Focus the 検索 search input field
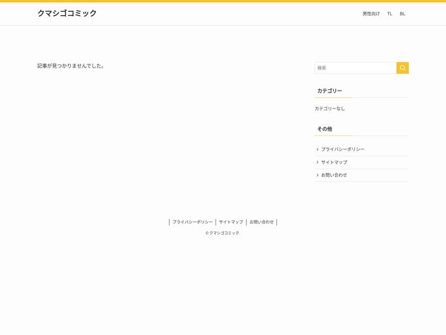The height and width of the screenshot is (335, 446). tap(356, 68)
